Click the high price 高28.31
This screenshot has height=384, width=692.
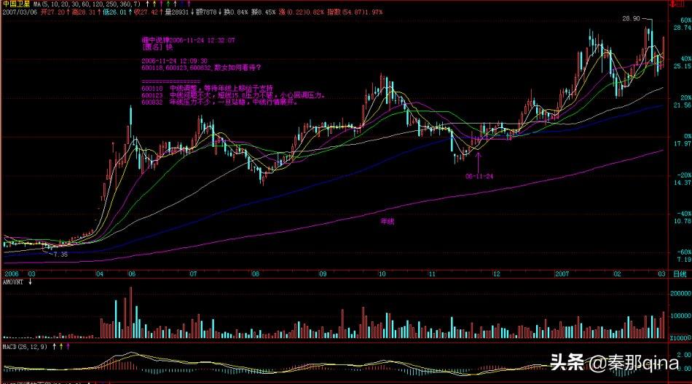84,12
